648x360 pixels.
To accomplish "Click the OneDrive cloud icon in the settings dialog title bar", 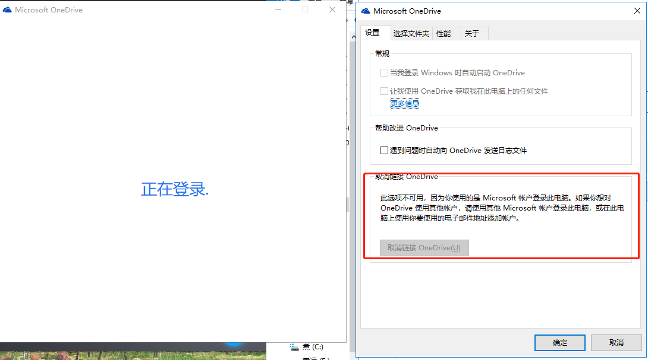I will pos(366,11).
